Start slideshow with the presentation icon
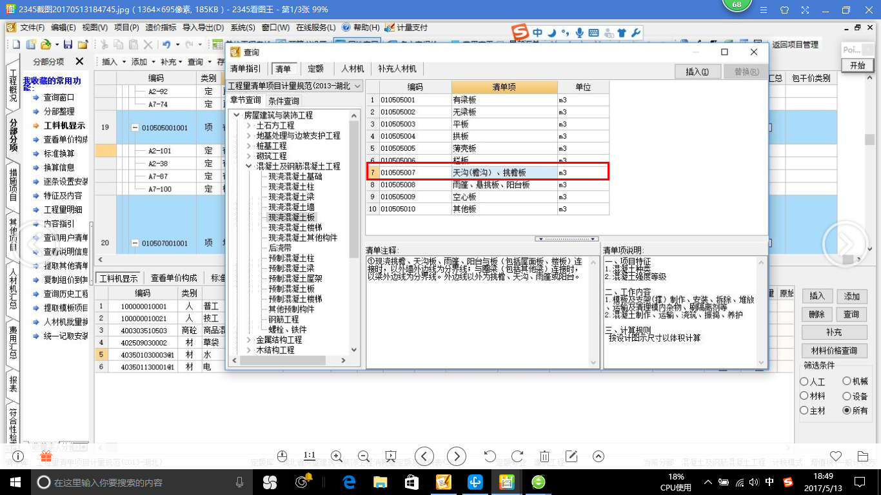 (x=391, y=456)
